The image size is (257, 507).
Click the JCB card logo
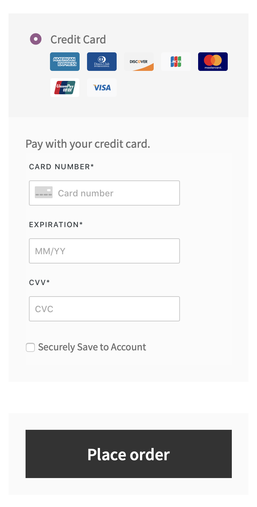176,62
